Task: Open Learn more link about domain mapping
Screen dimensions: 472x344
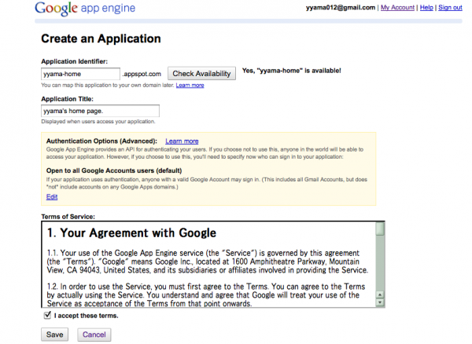Action: [190, 86]
